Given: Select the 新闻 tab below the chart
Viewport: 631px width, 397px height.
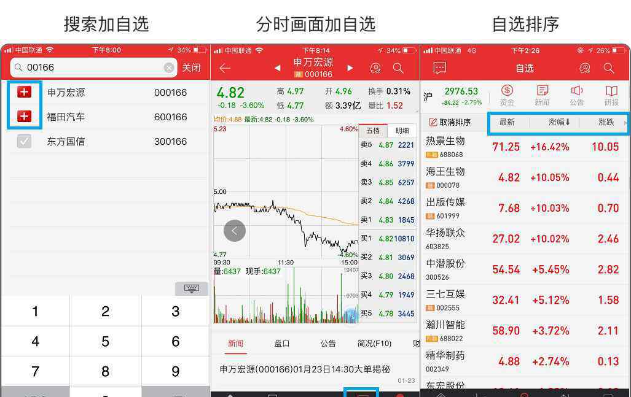Looking at the screenshot, I should (x=236, y=344).
